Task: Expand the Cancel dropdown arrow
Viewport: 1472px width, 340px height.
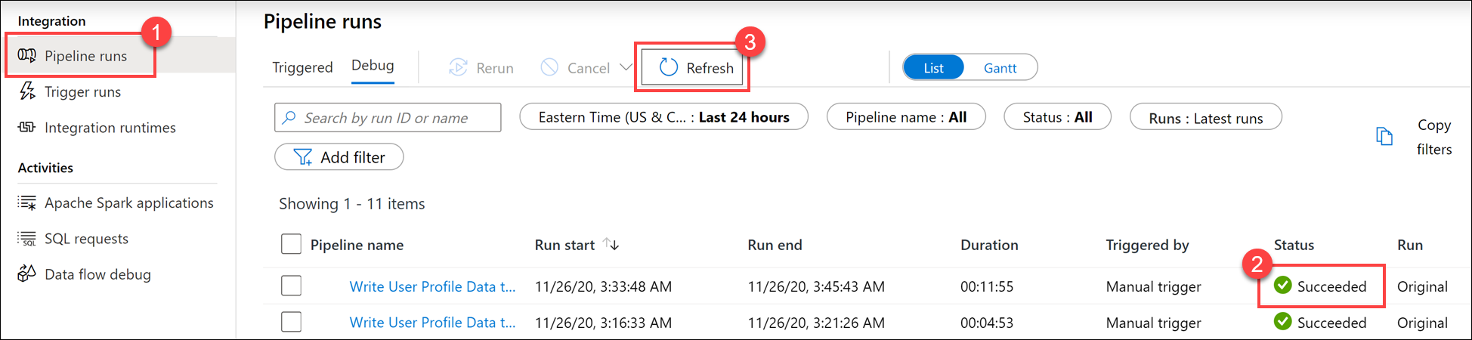Action: (x=626, y=67)
